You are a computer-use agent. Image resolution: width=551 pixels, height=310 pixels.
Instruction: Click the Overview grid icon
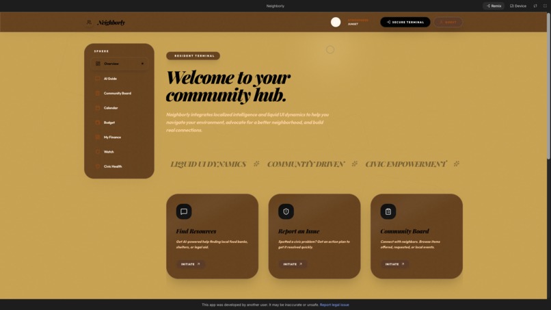click(x=98, y=64)
